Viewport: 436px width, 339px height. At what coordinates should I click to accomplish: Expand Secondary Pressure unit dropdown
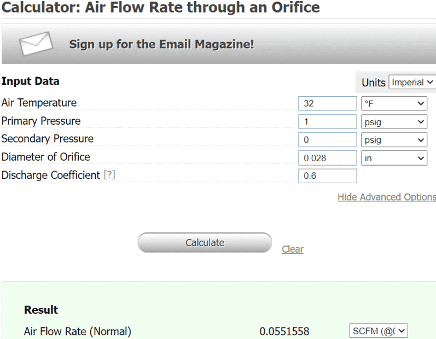394,139
